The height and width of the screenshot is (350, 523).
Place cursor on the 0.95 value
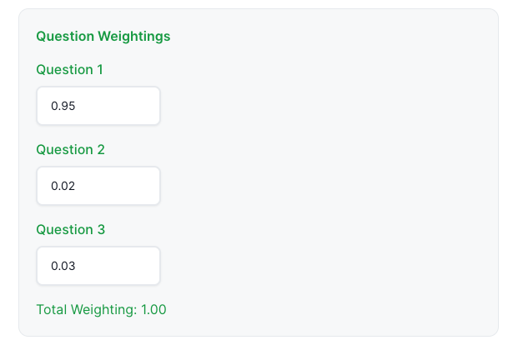(63, 107)
